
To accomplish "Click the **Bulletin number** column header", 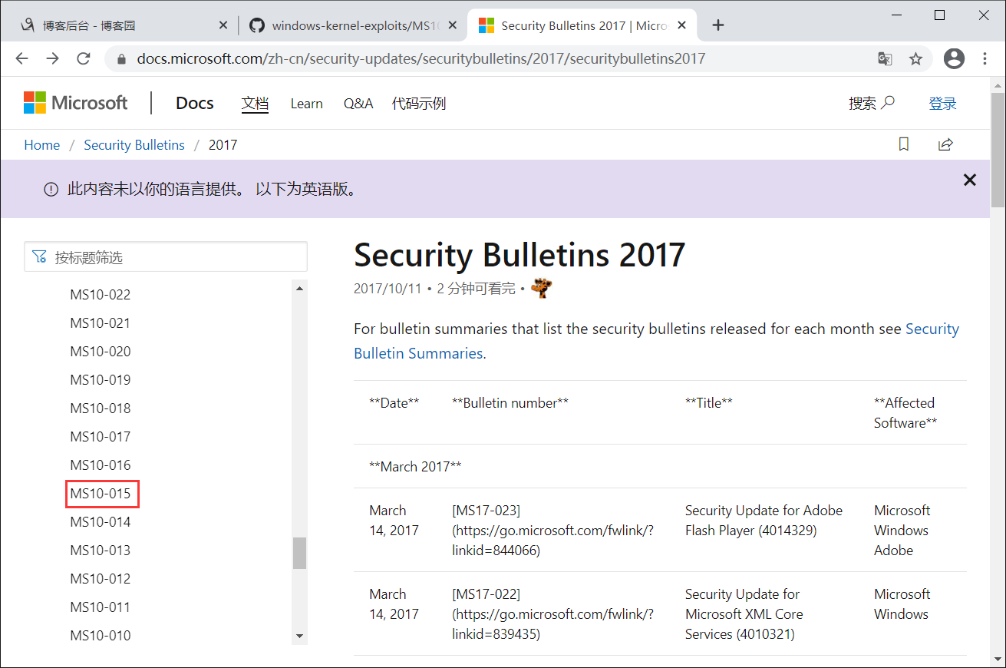I will (x=510, y=403).
